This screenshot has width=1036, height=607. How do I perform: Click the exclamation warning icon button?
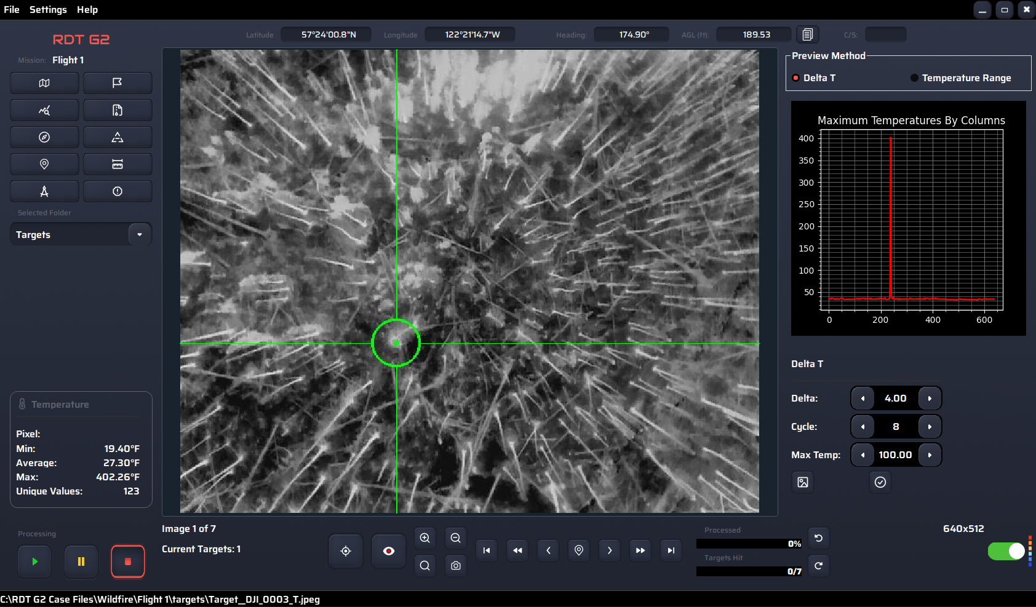pyautogui.click(x=118, y=191)
